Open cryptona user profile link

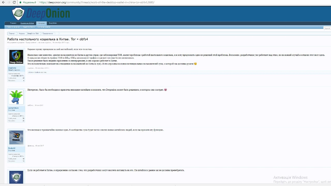12,68
